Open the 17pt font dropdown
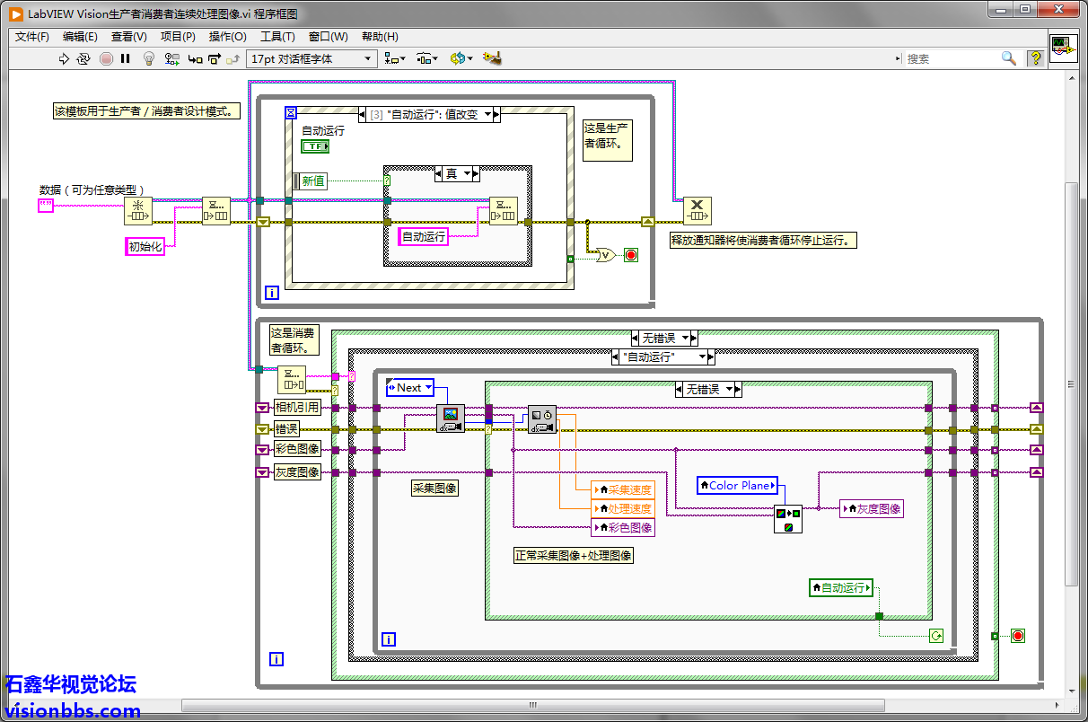 click(x=311, y=58)
